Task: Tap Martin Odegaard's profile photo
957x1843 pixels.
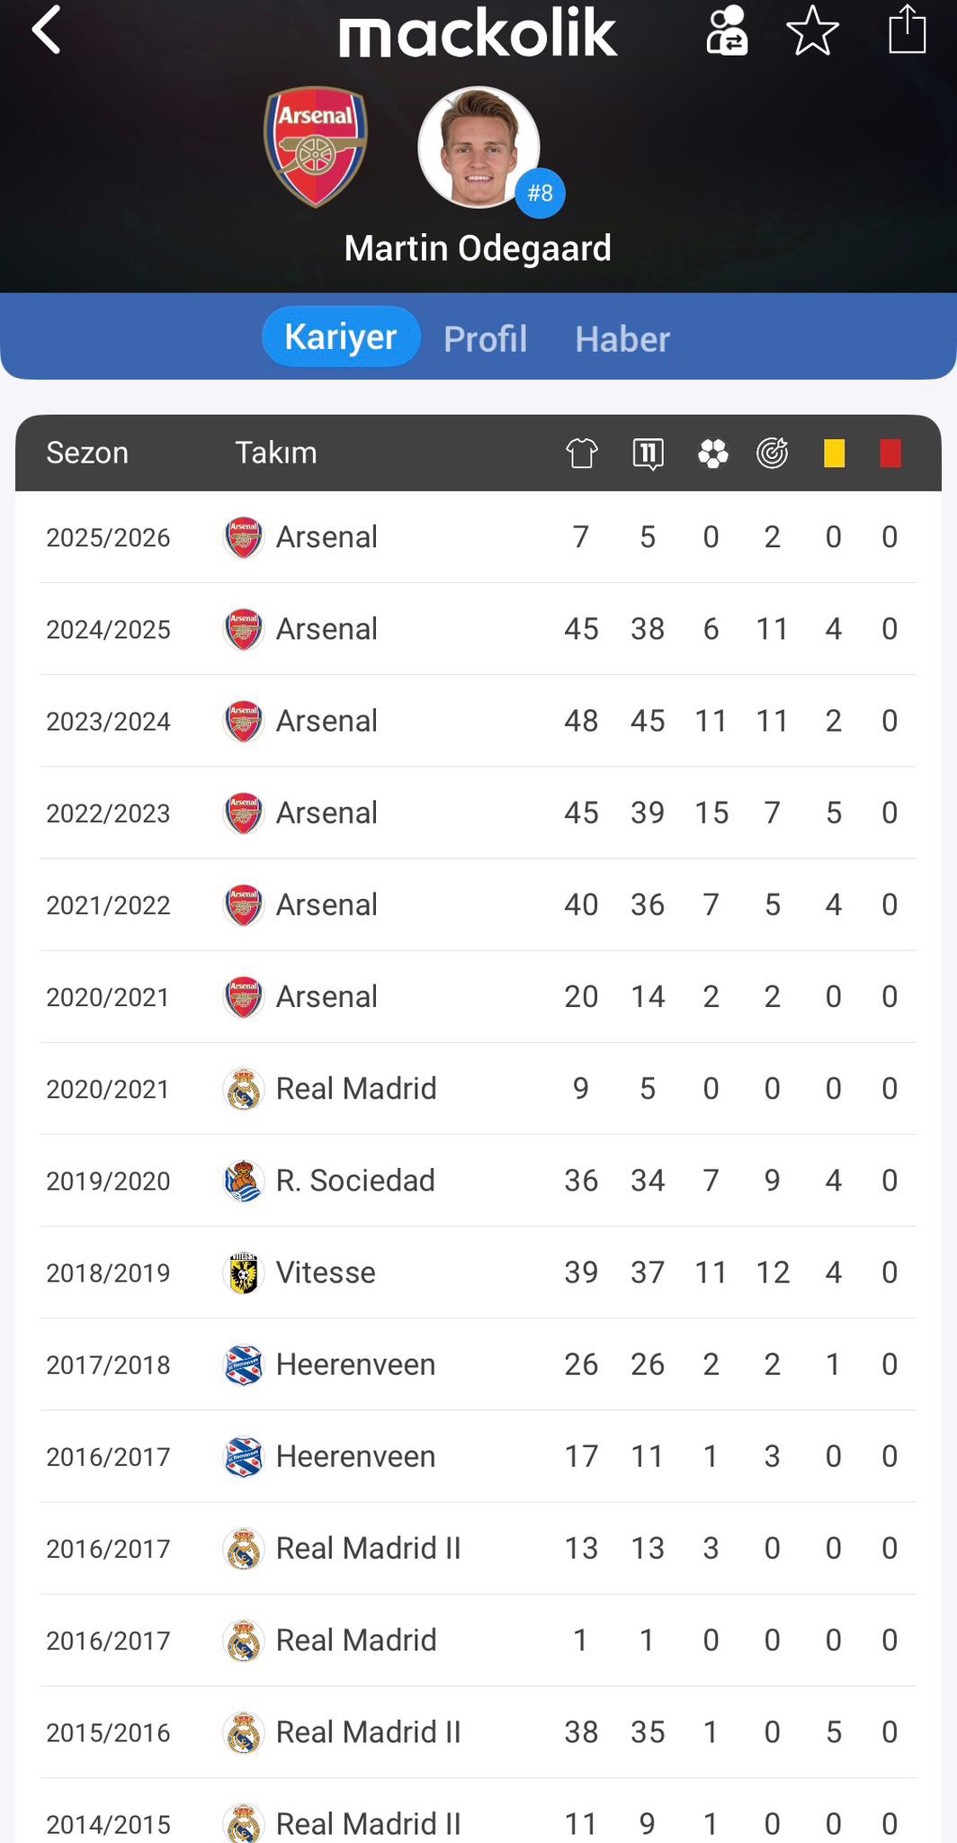Action: (478, 147)
